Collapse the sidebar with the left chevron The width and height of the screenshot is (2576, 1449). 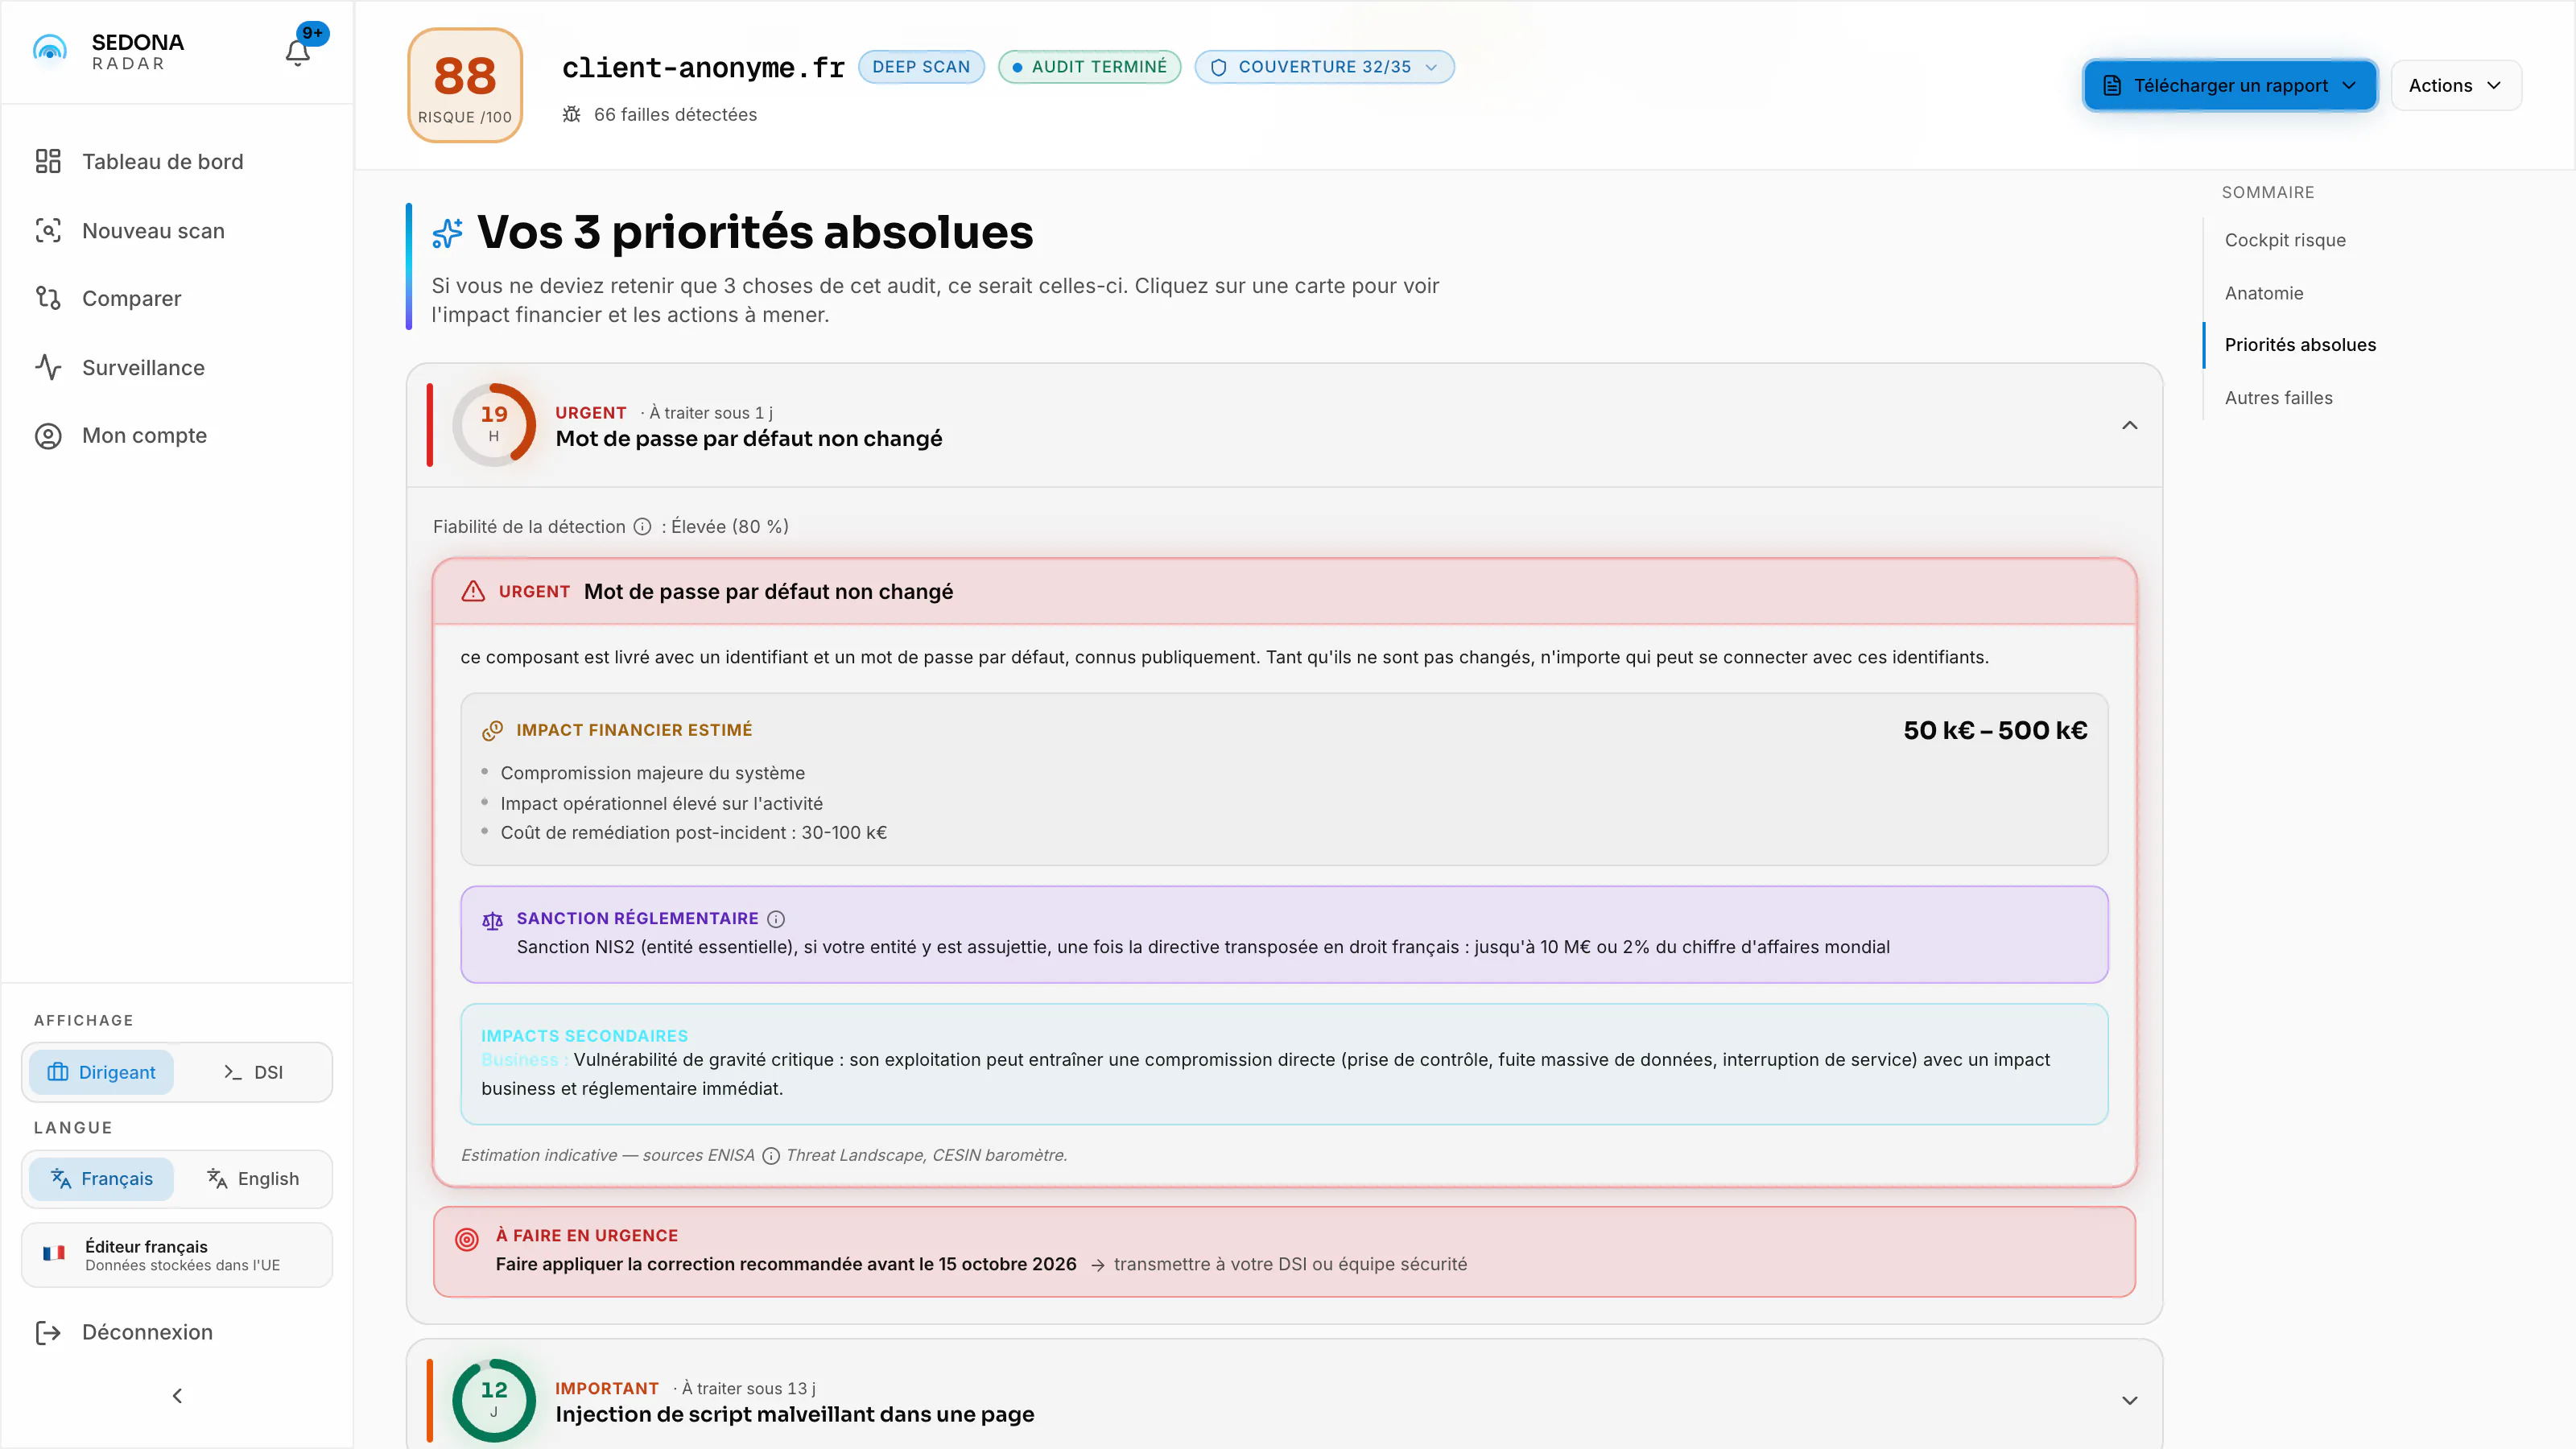point(177,1396)
